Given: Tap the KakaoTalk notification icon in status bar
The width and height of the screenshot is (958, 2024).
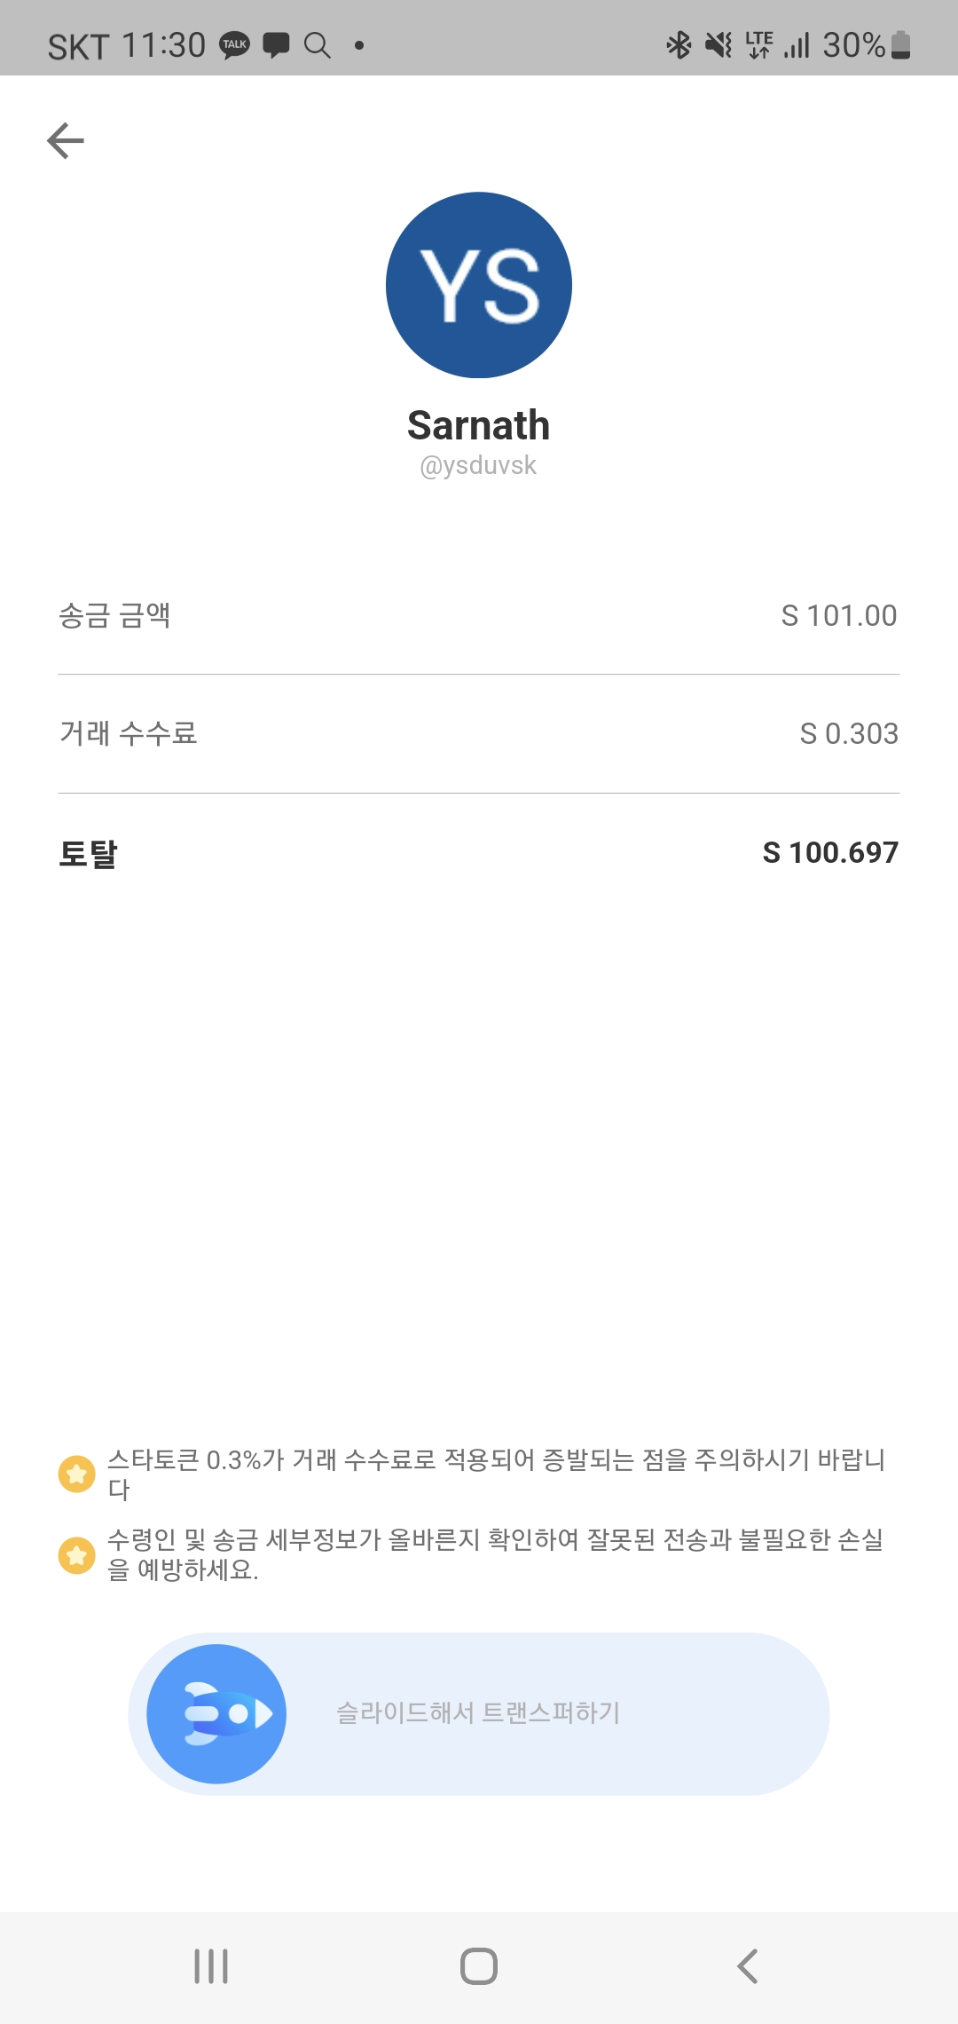Looking at the screenshot, I should tap(235, 44).
